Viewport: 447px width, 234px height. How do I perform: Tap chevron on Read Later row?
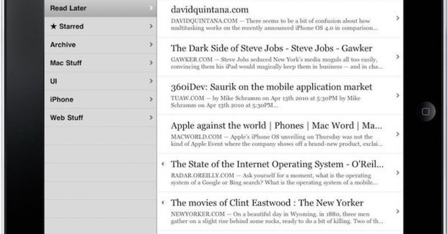click(x=151, y=8)
